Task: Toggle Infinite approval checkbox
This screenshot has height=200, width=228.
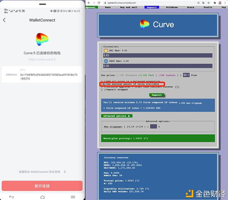Action: [103, 87]
